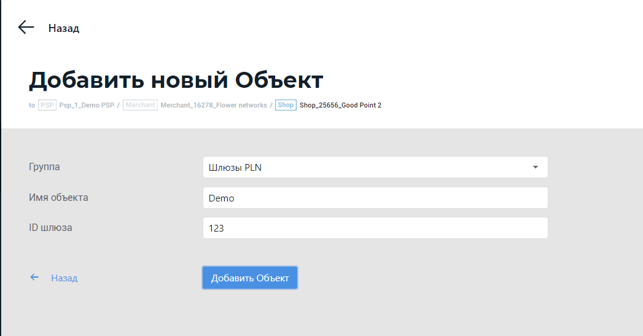This screenshot has height=336, width=643.
Task: Click the "Имя объекта" field label
Action: point(58,197)
